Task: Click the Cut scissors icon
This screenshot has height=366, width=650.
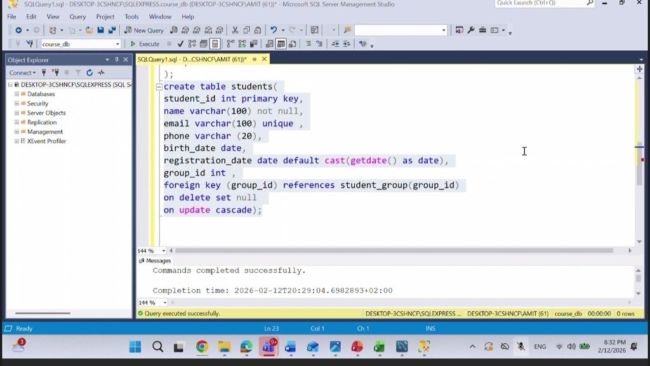Action: (x=235, y=30)
